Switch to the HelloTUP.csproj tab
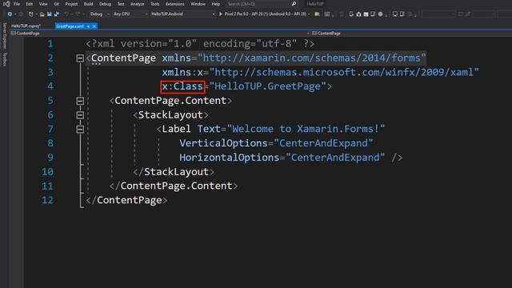 26,26
